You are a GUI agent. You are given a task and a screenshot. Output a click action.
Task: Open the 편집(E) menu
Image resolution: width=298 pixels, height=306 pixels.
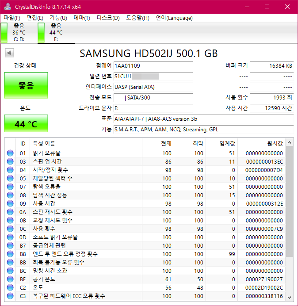(35, 18)
